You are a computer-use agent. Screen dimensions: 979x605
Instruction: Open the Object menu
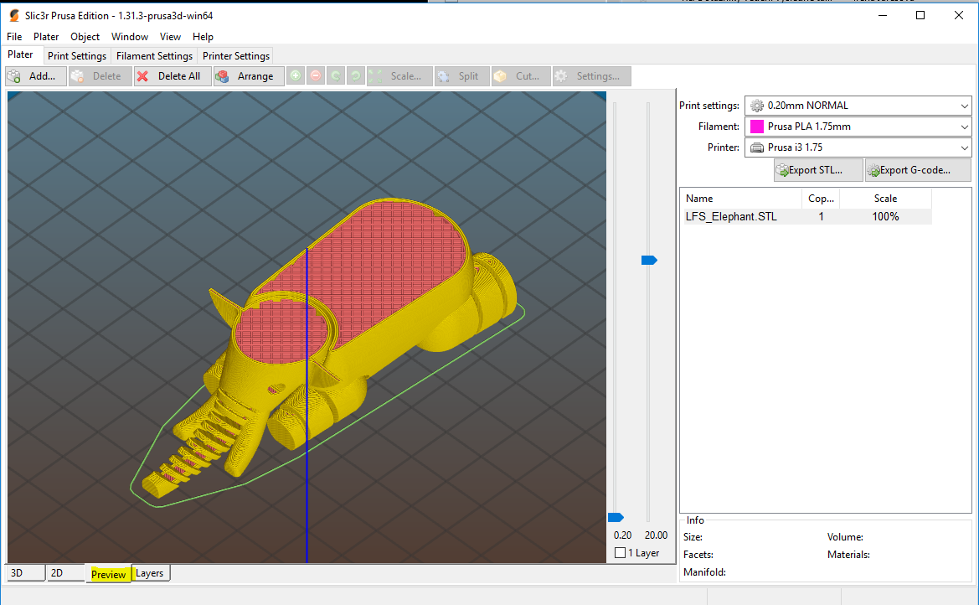(x=85, y=37)
